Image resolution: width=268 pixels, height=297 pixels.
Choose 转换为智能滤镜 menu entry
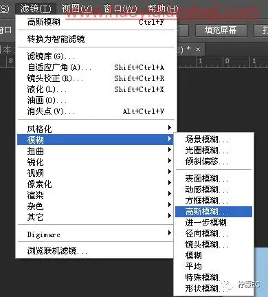click(x=96, y=38)
